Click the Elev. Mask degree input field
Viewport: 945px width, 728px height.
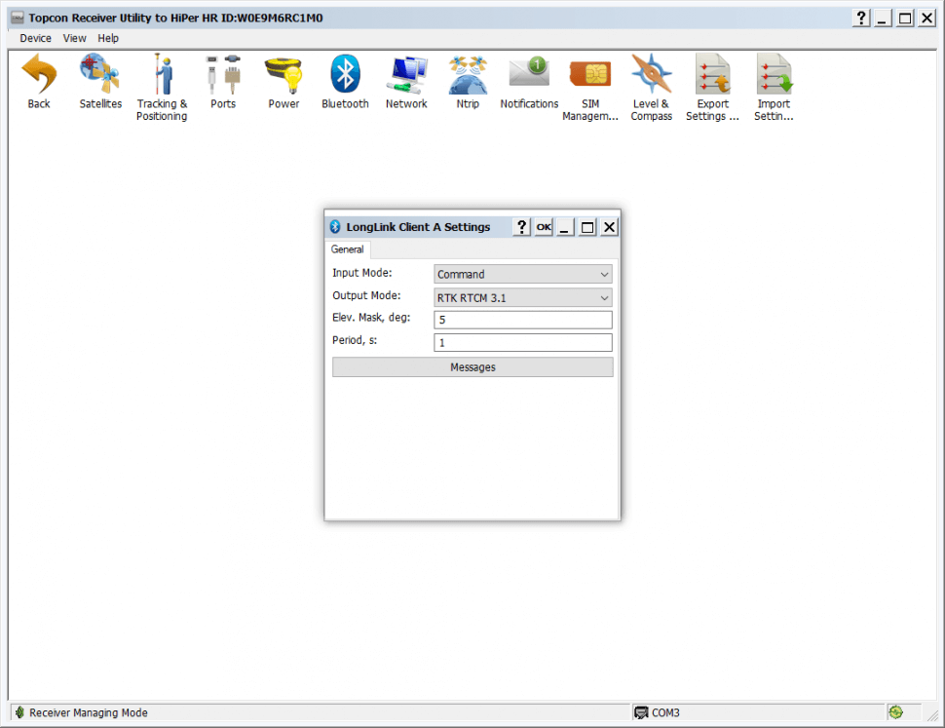coord(523,320)
